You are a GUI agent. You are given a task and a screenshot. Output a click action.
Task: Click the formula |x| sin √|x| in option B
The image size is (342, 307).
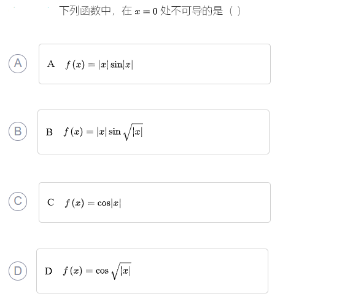pos(120,132)
